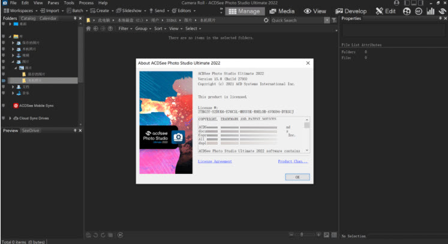Screen dimensions: 448x244
Task: Click the Quick Search filter funnel icon
Action: 327,20
